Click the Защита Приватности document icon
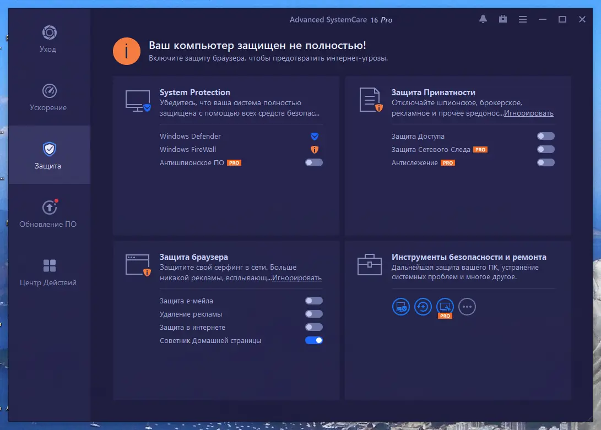This screenshot has width=601, height=430. coord(371,100)
